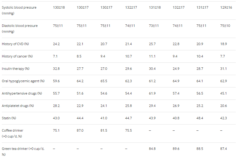Click the Green tea drinker row label

click(23, 151)
